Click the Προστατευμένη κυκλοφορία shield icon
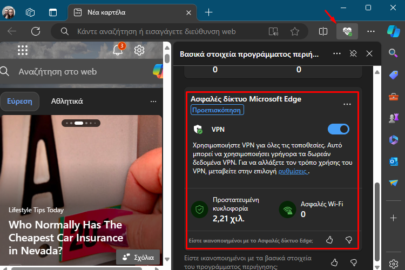Image resolution: width=405 pixels, height=270 pixels. (x=199, y=210)
